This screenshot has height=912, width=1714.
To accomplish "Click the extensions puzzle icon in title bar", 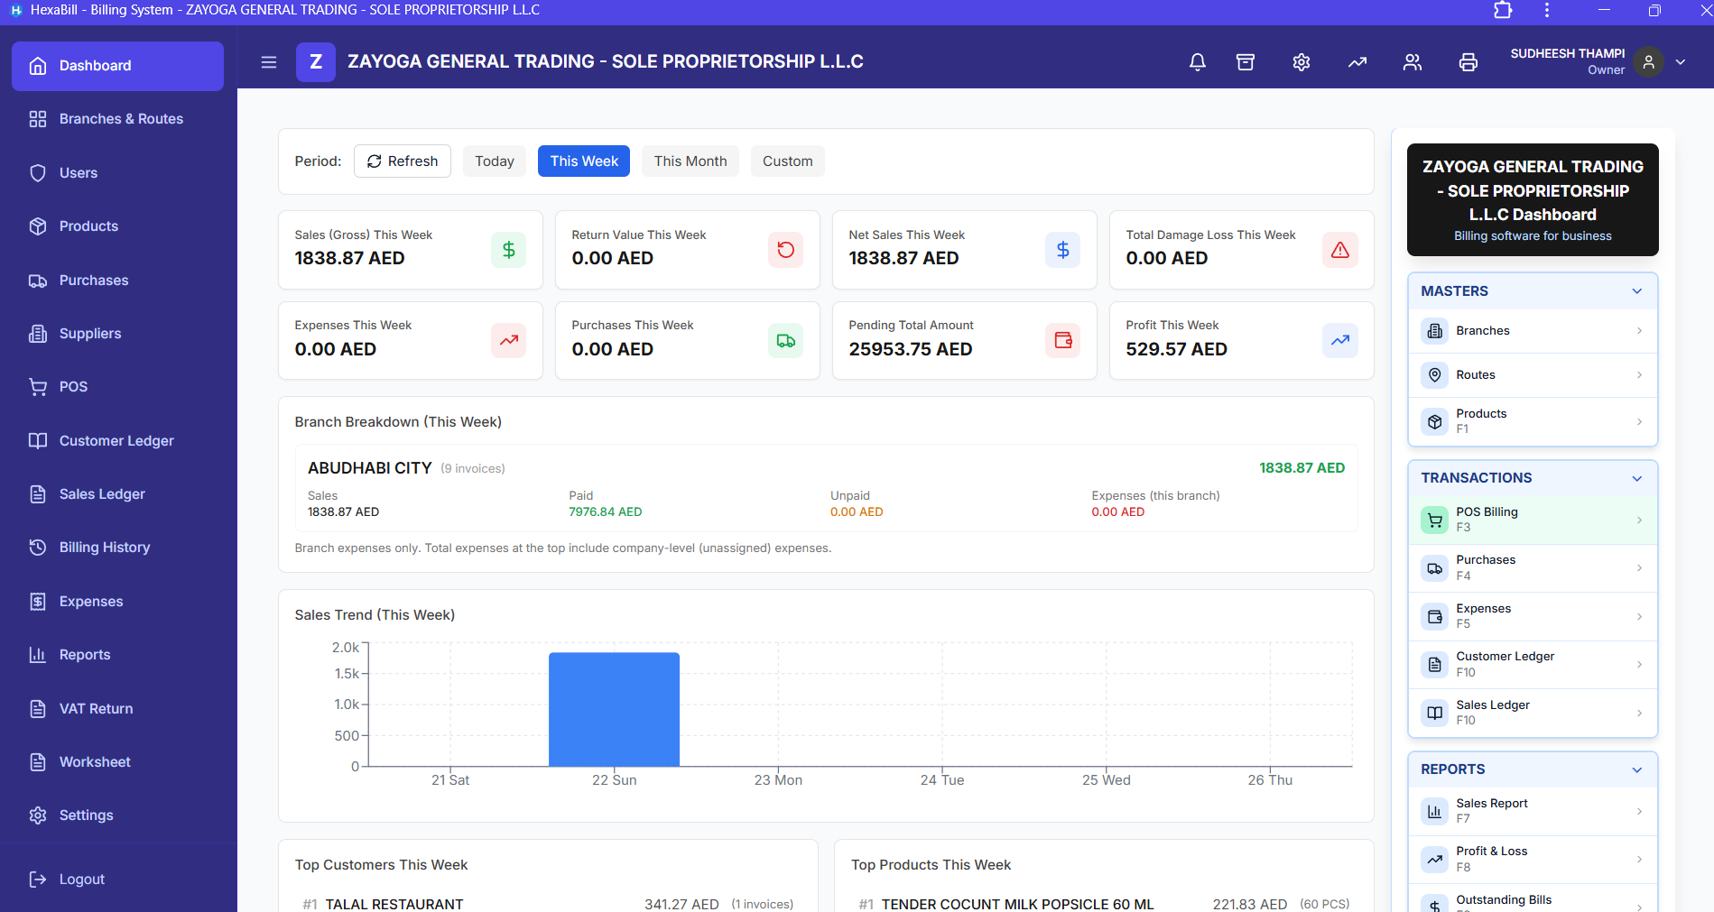I will coord(1503,10).
